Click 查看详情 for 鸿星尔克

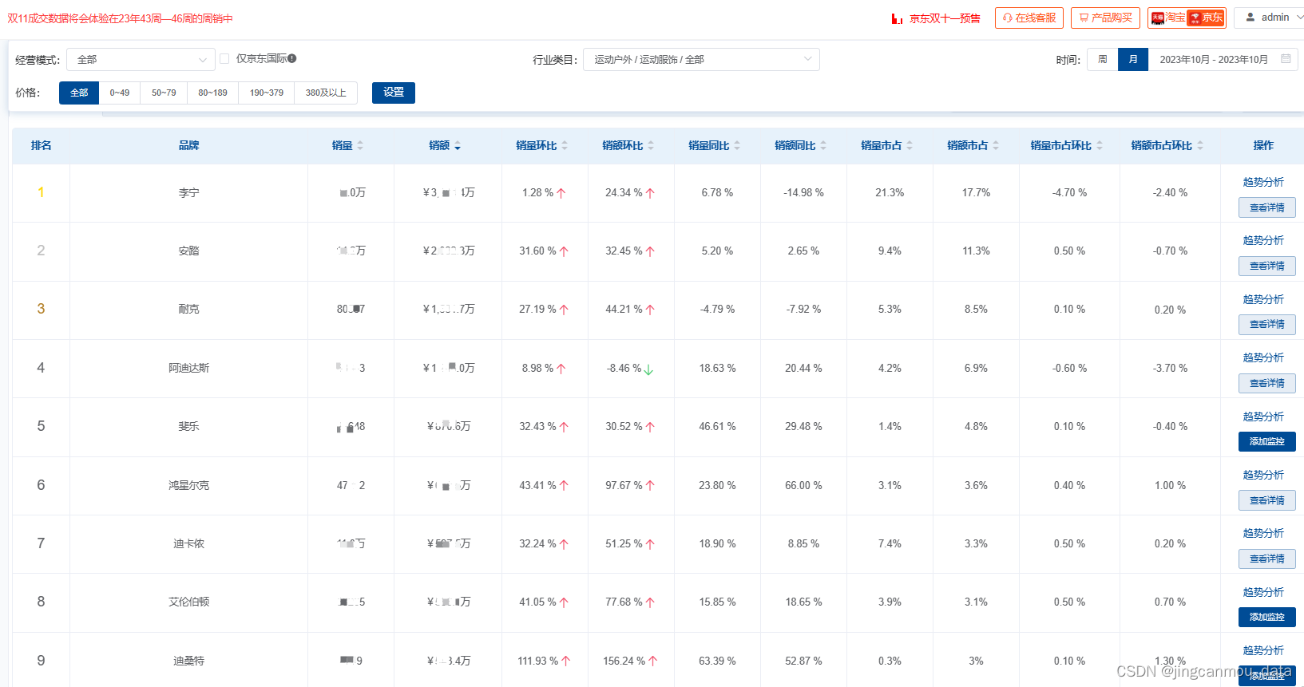1266,500
